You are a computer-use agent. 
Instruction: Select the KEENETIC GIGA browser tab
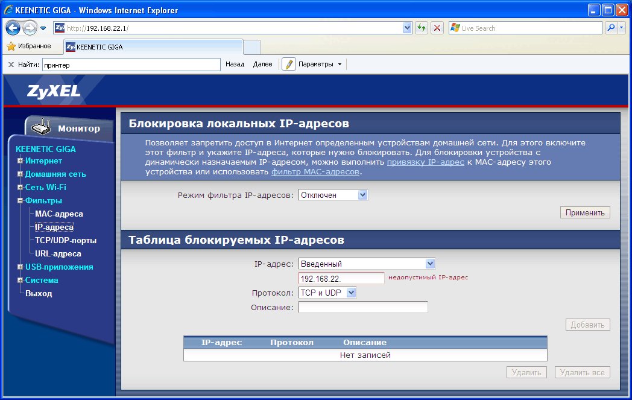154,47
